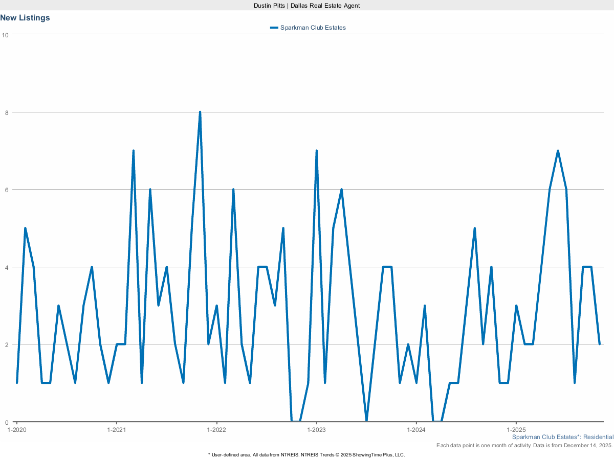The width and height of the screenshot is (614, 460).
Task: Toggle the Sparkman Club Estates legend label
Action: click(313, 28)
